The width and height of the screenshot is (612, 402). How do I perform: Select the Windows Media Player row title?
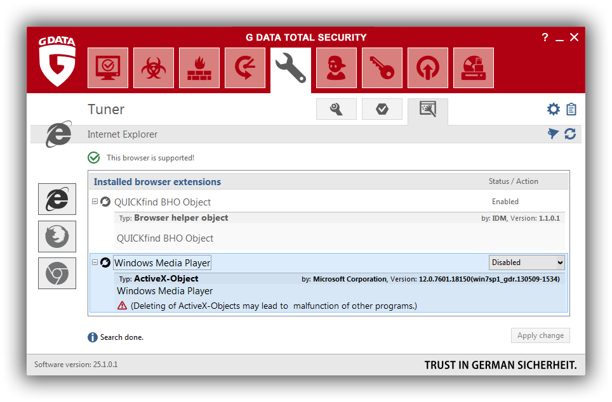(163, 263)
